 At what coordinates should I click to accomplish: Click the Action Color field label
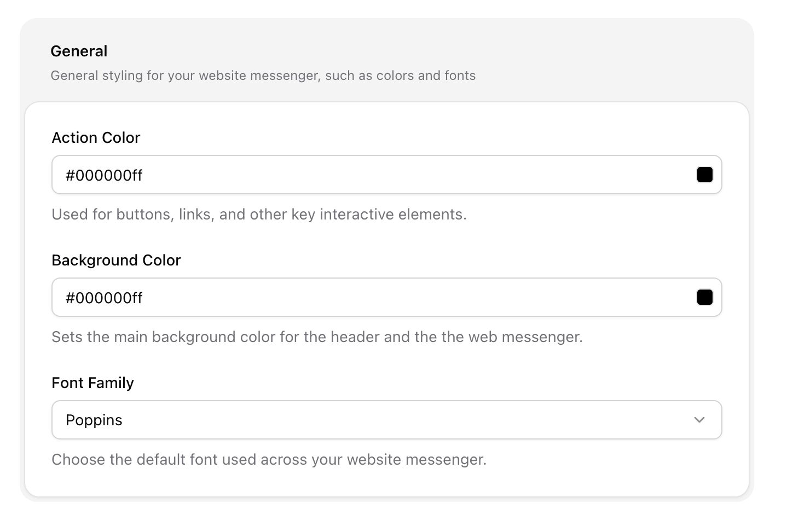[x=96, y=137]
